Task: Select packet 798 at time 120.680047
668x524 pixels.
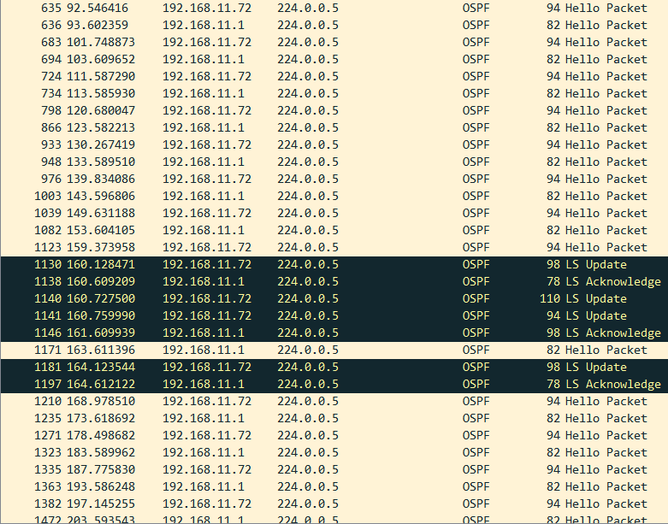Action: coord(334,110)
